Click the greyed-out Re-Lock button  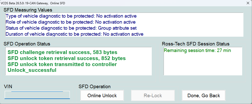[x=153, y=95]
